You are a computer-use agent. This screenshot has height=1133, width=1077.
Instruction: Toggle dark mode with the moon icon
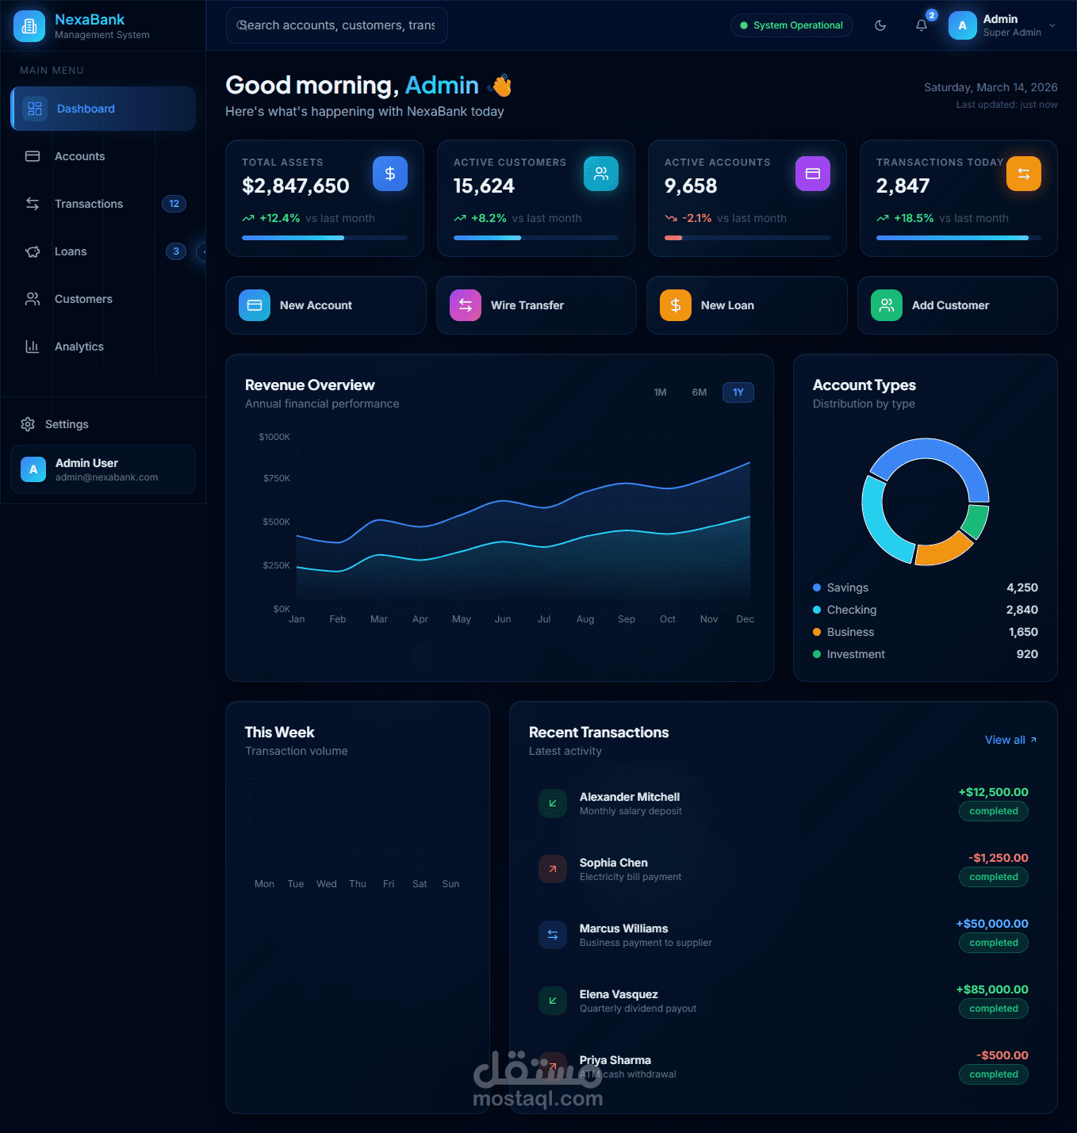pos(880,25)
